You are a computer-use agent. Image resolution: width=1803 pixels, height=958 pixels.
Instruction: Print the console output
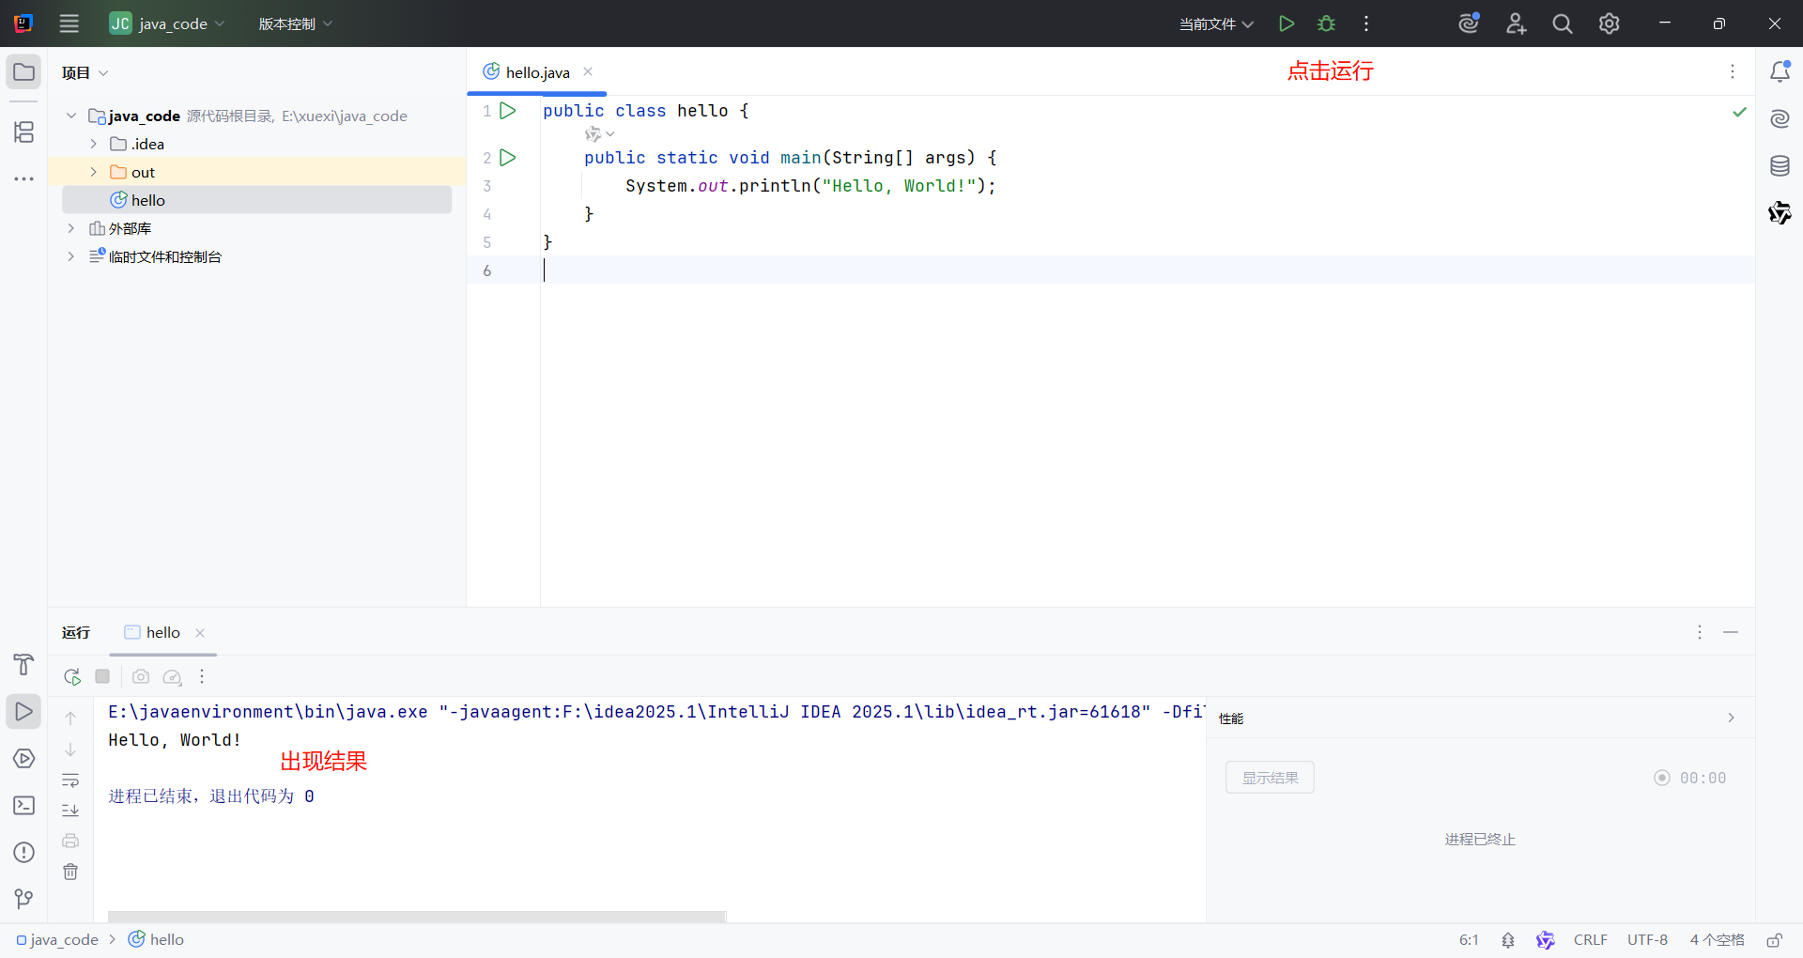[x=70, y=841]
